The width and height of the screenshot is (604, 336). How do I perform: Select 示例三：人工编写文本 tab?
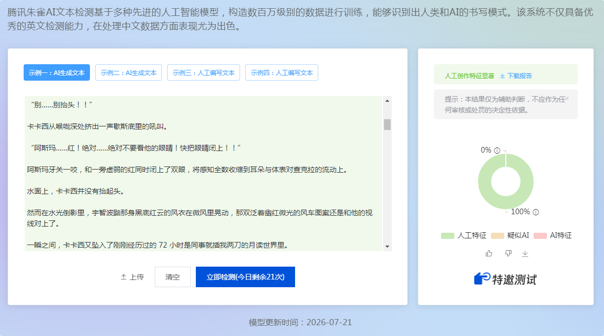[204, 72]
